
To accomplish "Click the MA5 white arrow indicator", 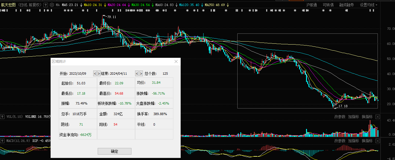I will [81, 5].
